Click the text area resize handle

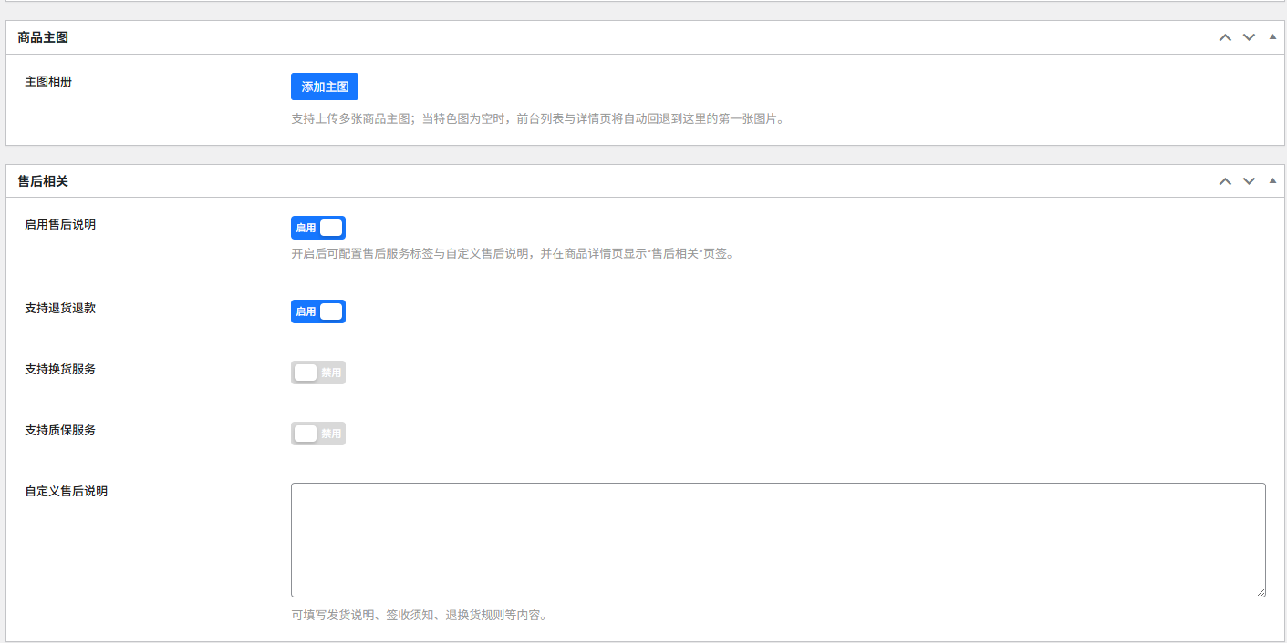[x=1261, y=592]
